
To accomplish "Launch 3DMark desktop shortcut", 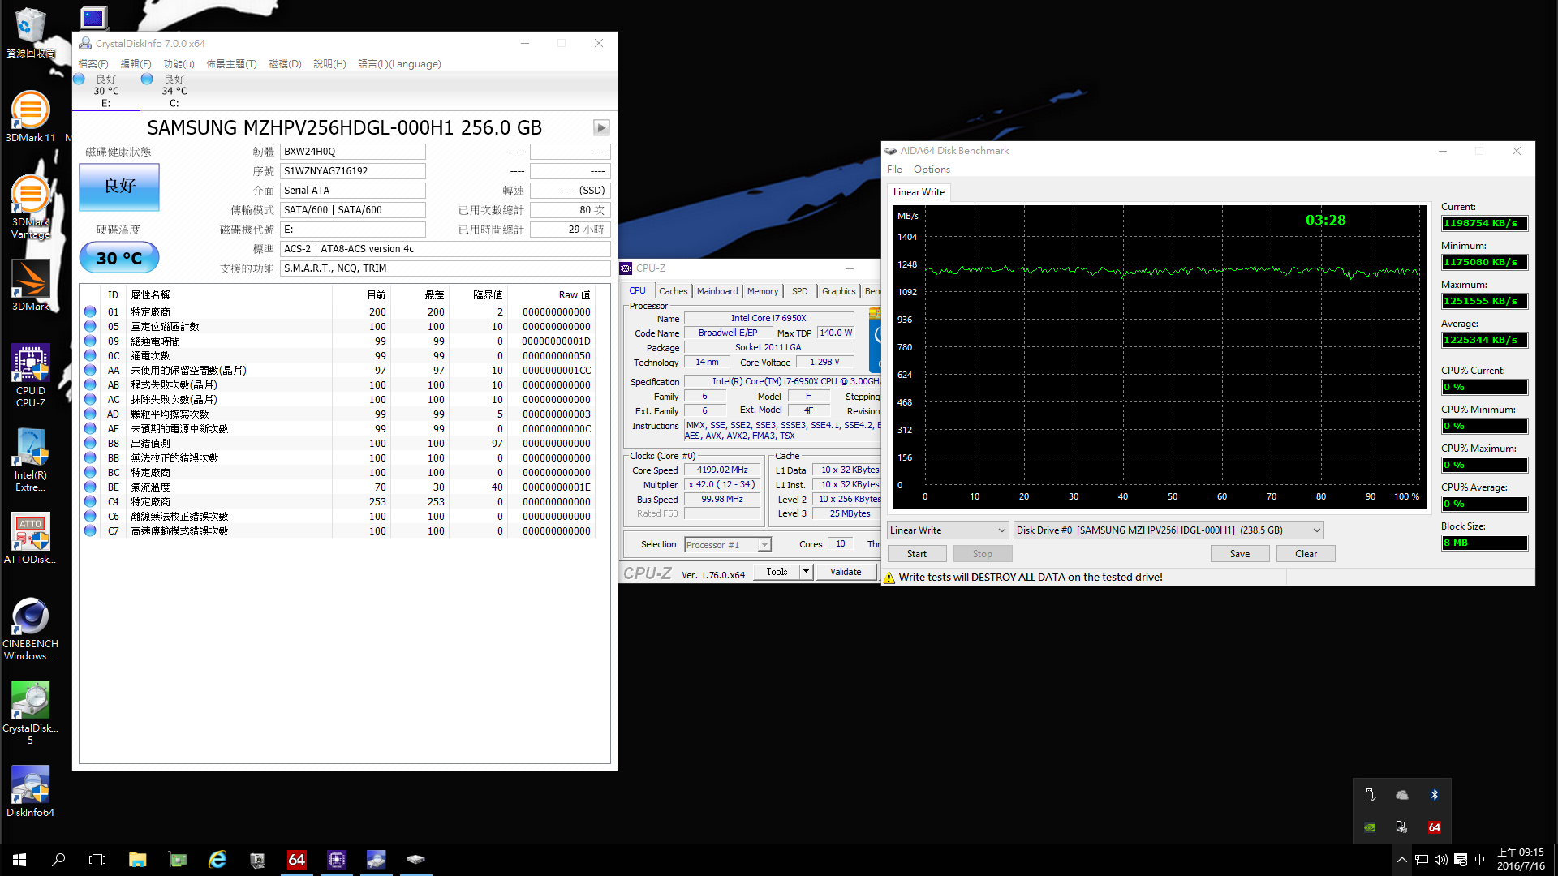I will 30,286.
